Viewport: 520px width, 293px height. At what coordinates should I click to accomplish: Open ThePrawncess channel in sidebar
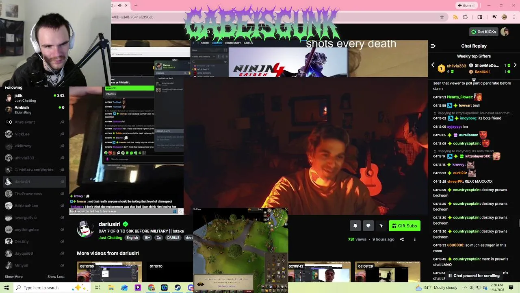[x=35, y=194]
